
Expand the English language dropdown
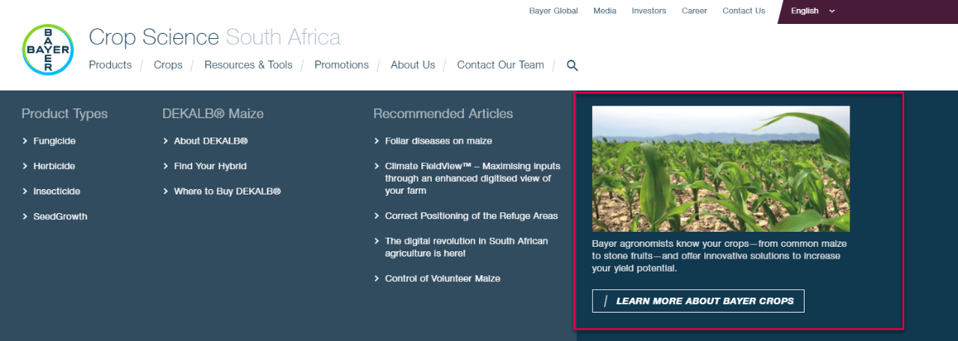pos(813,11)
